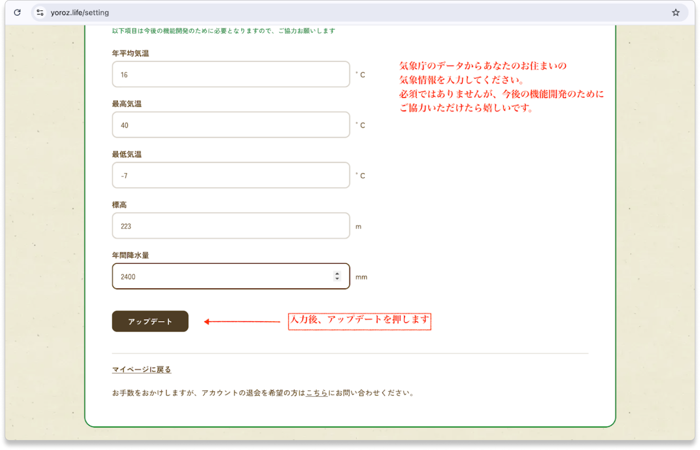The height and width of the screenshot is (450, 700).
Task: Click the 最低気温 field label
Action: pos(126,155)
